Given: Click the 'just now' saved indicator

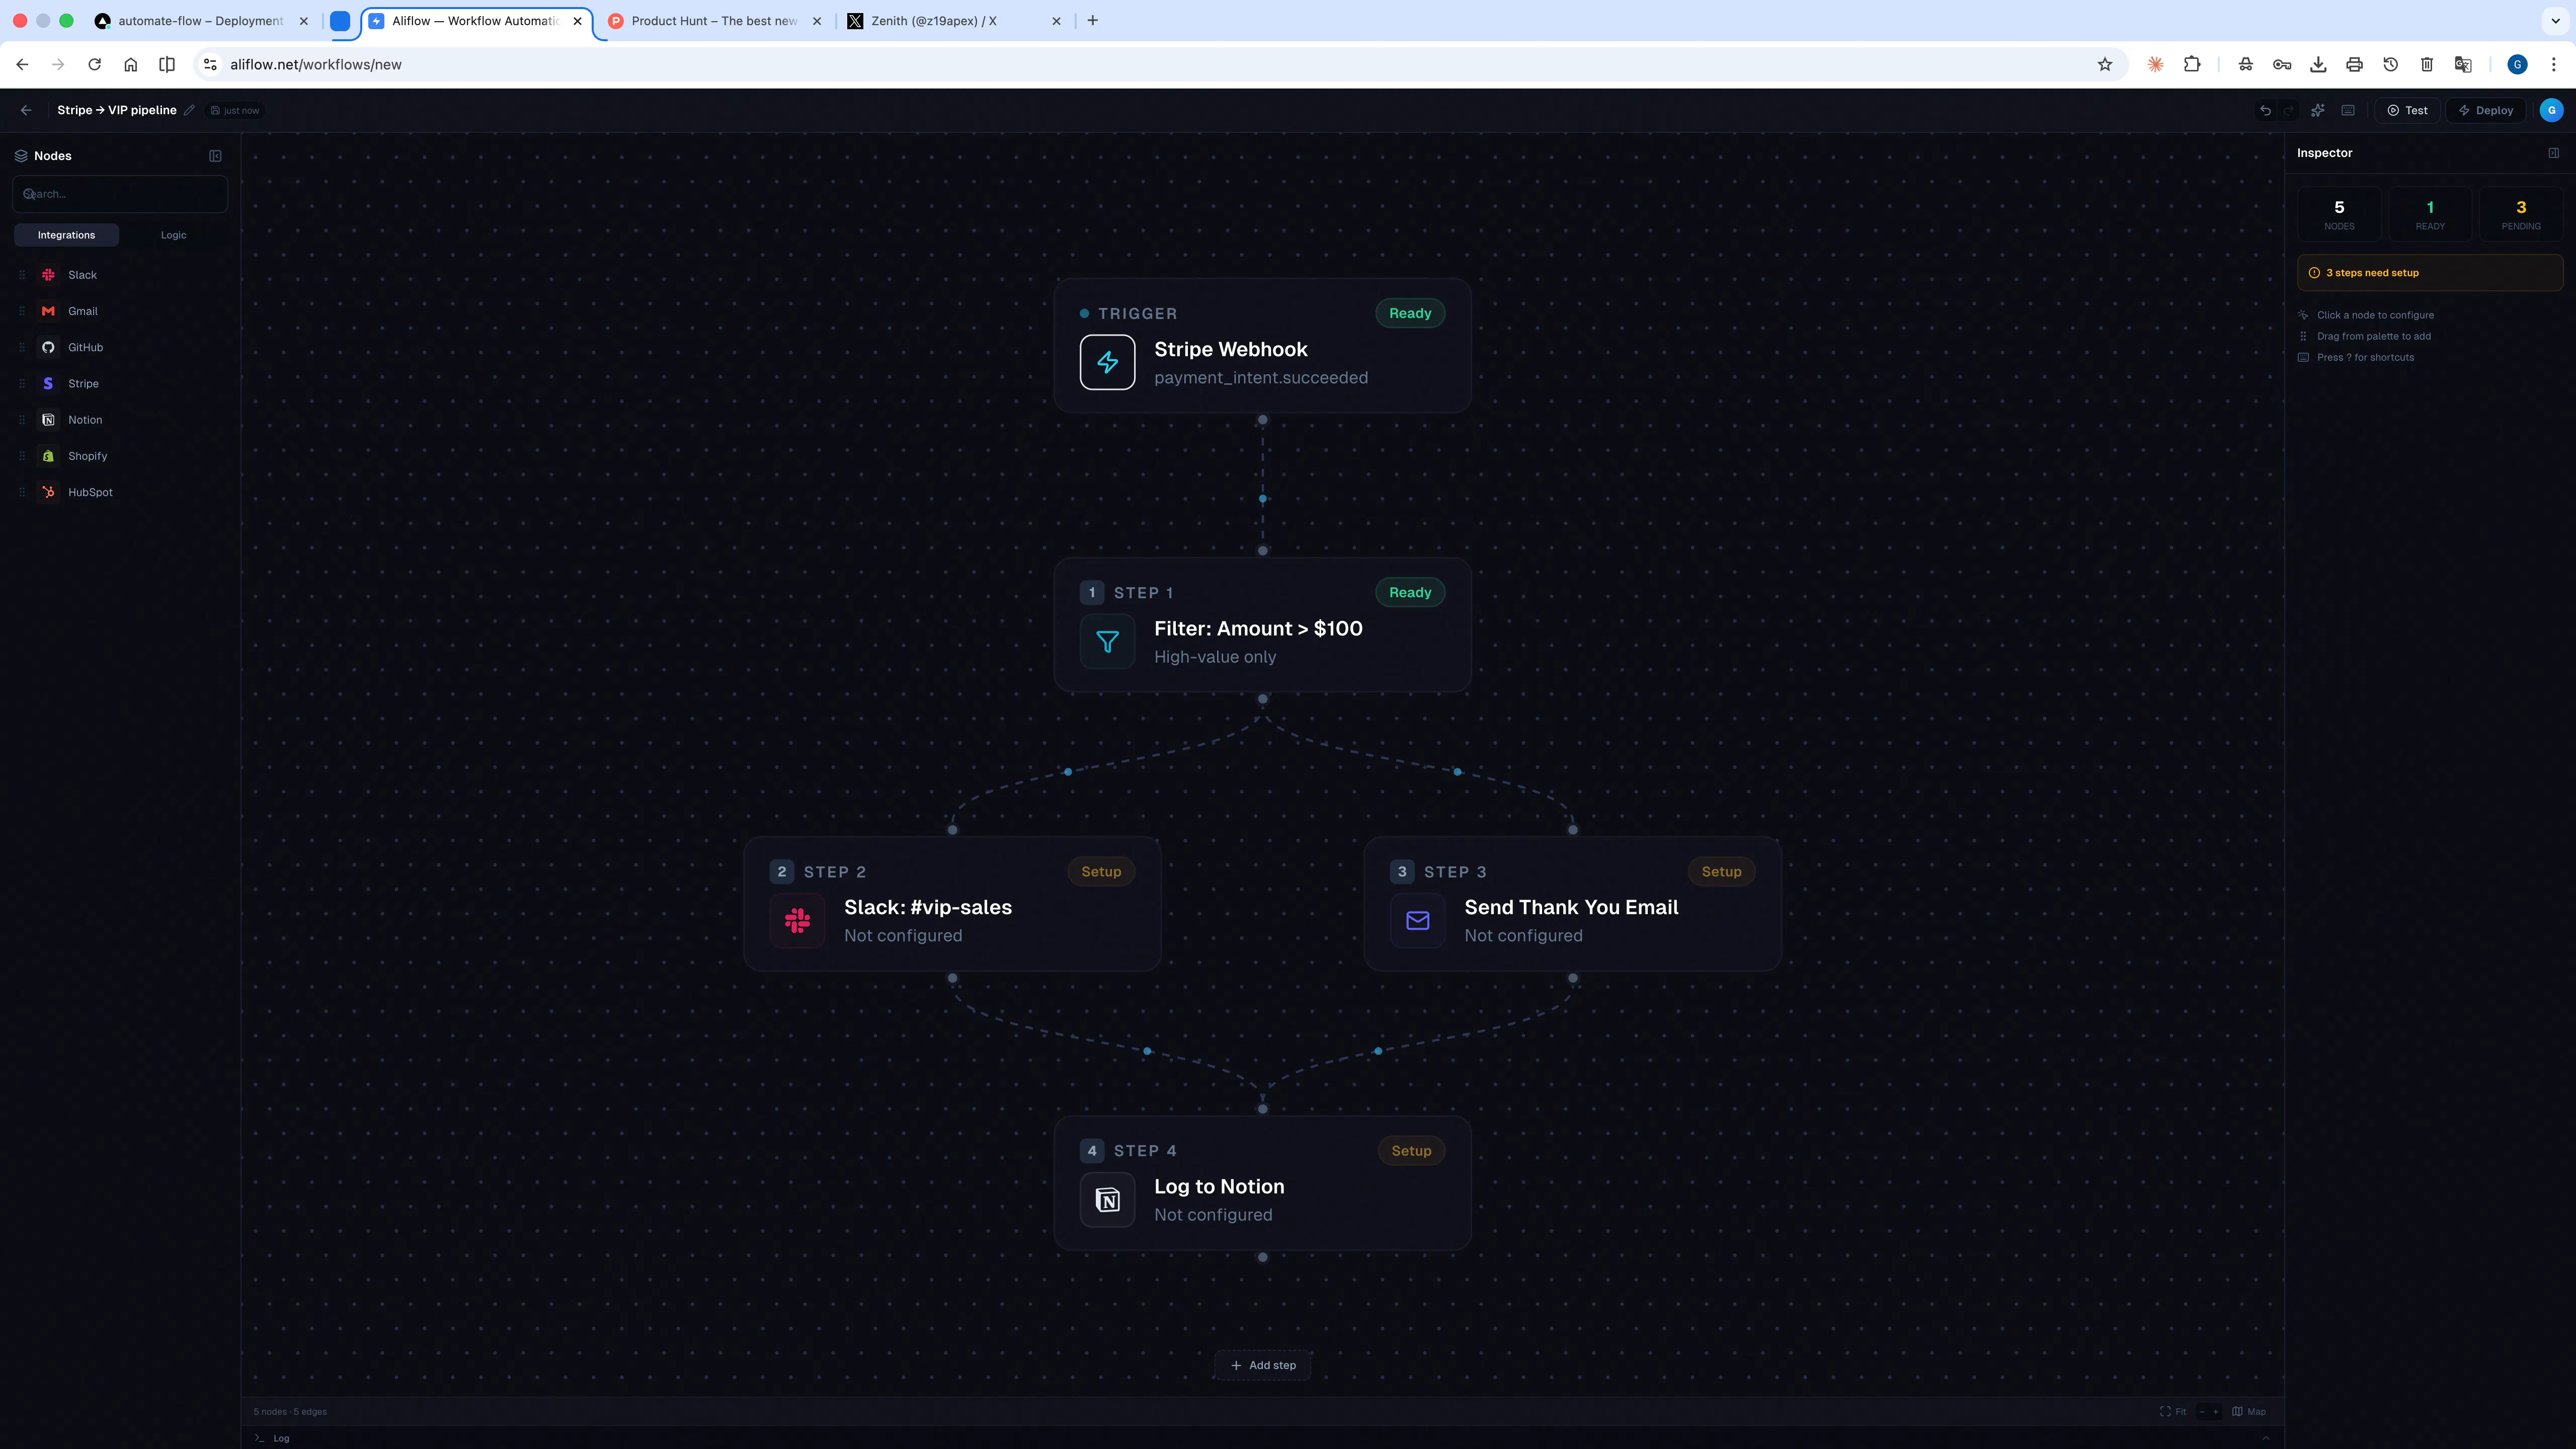Looking at the screenshot, I should (235, 110).
